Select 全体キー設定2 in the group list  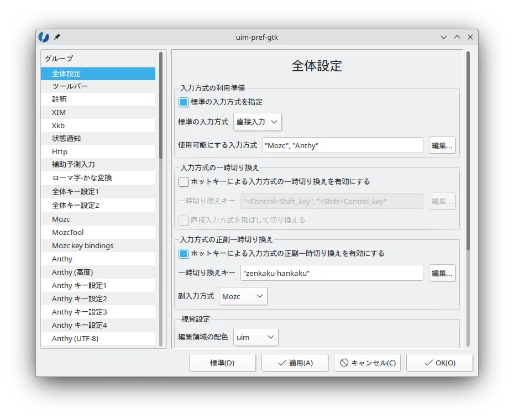click(x=98, y=206)
